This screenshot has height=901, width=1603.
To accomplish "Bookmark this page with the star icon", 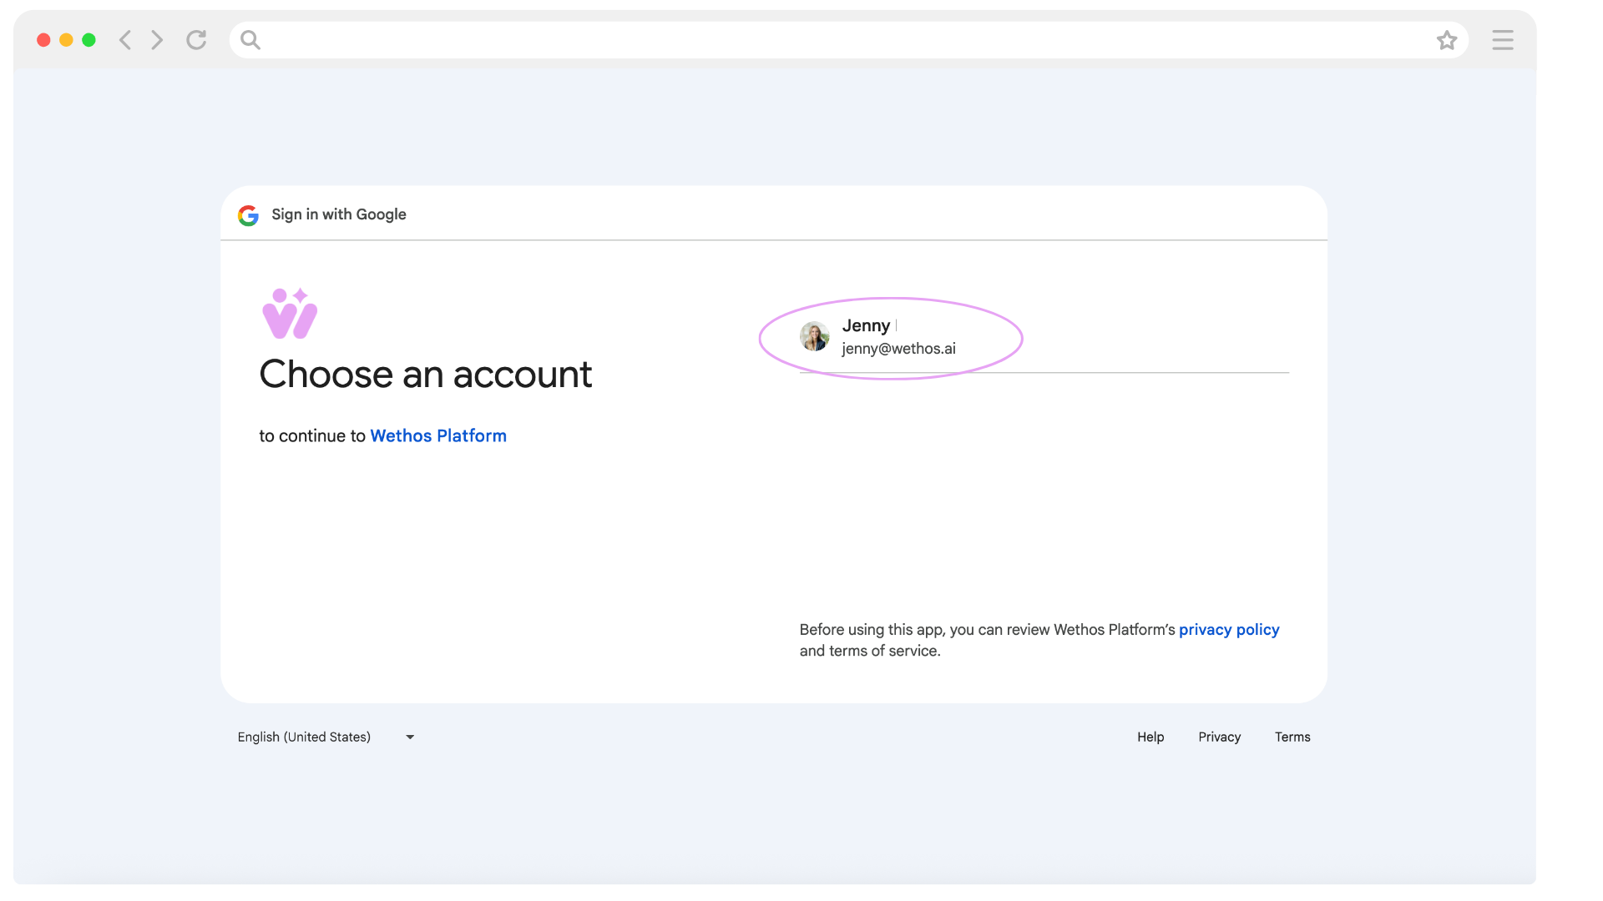I will coord(1447,40).
